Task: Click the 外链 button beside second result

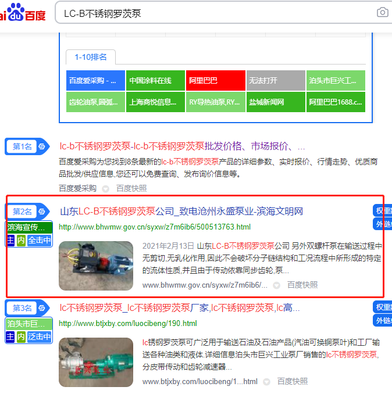Action: pyautogui.click(x=383, y=224)
